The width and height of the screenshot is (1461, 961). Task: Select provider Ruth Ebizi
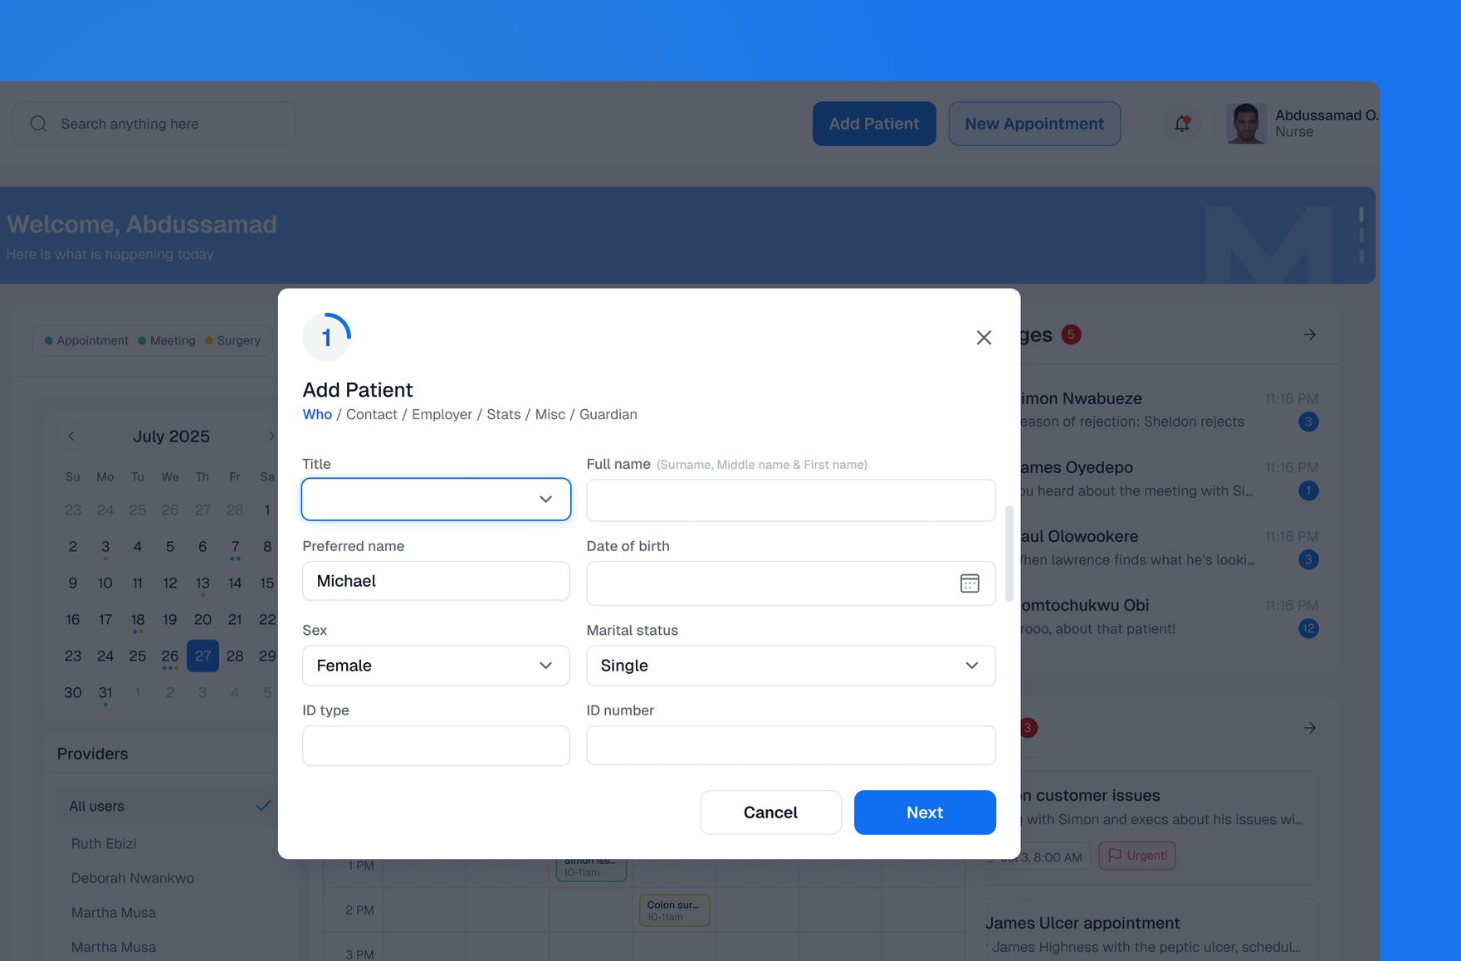coord(104,843)
